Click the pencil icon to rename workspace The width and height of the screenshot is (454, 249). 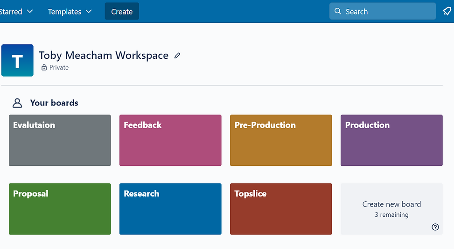pos(177,56)
